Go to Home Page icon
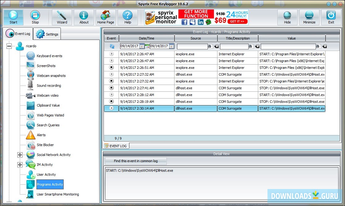This screenshot has height=206, width=345. (106, 17)
